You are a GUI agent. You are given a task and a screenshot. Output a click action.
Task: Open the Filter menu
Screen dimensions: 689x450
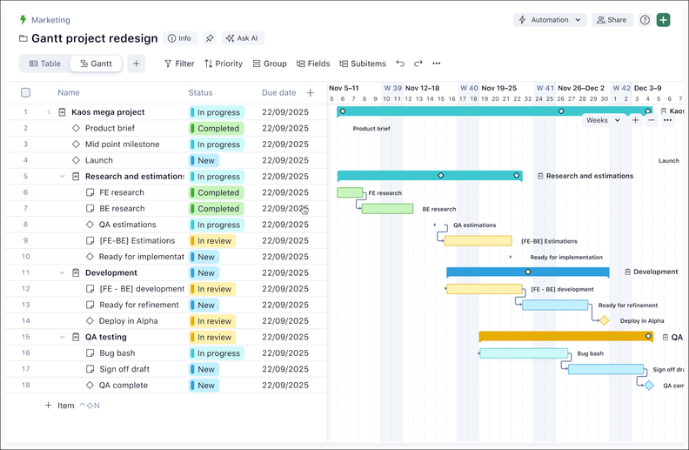179,64
